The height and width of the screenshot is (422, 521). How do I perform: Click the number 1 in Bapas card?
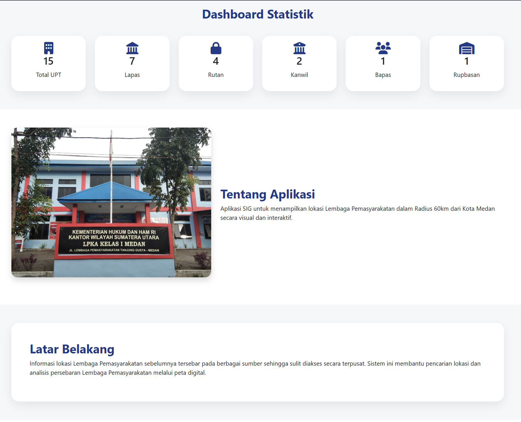[x=383, y=61]
